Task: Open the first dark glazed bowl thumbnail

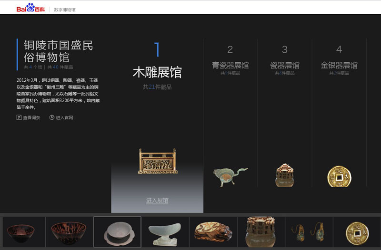Action: (21, 232)
